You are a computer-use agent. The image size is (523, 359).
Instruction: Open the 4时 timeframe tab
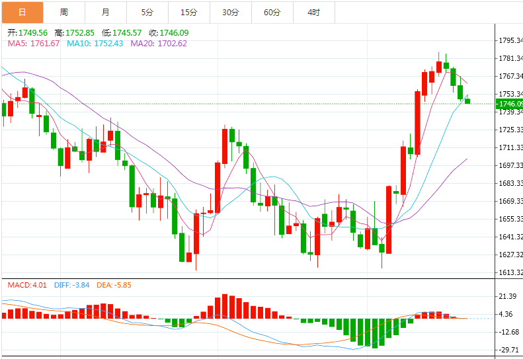click(314, 13)
